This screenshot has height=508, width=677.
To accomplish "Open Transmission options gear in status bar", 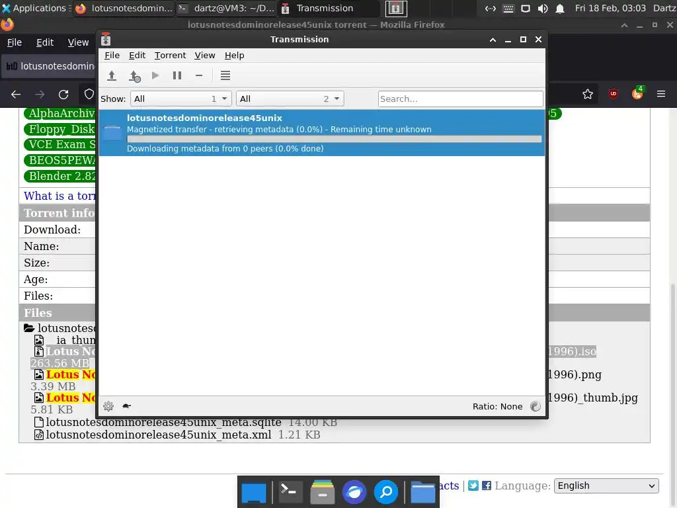I will [x=108, y=406].
